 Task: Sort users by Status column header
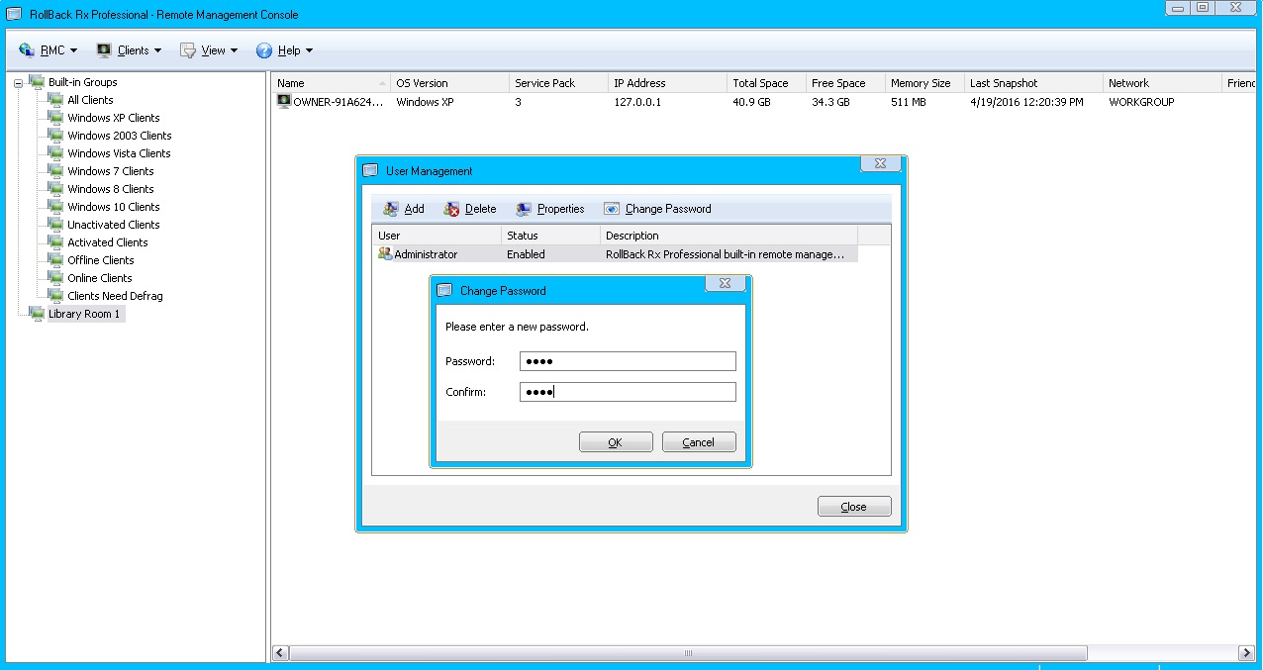[550, 236]
